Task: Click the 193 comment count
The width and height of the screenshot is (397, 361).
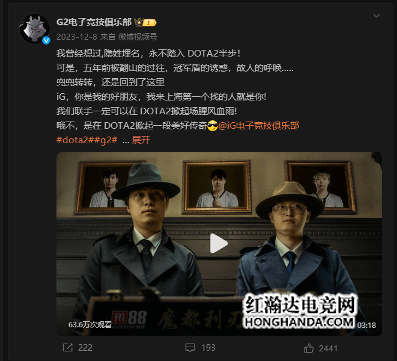Action: [208, 348]
